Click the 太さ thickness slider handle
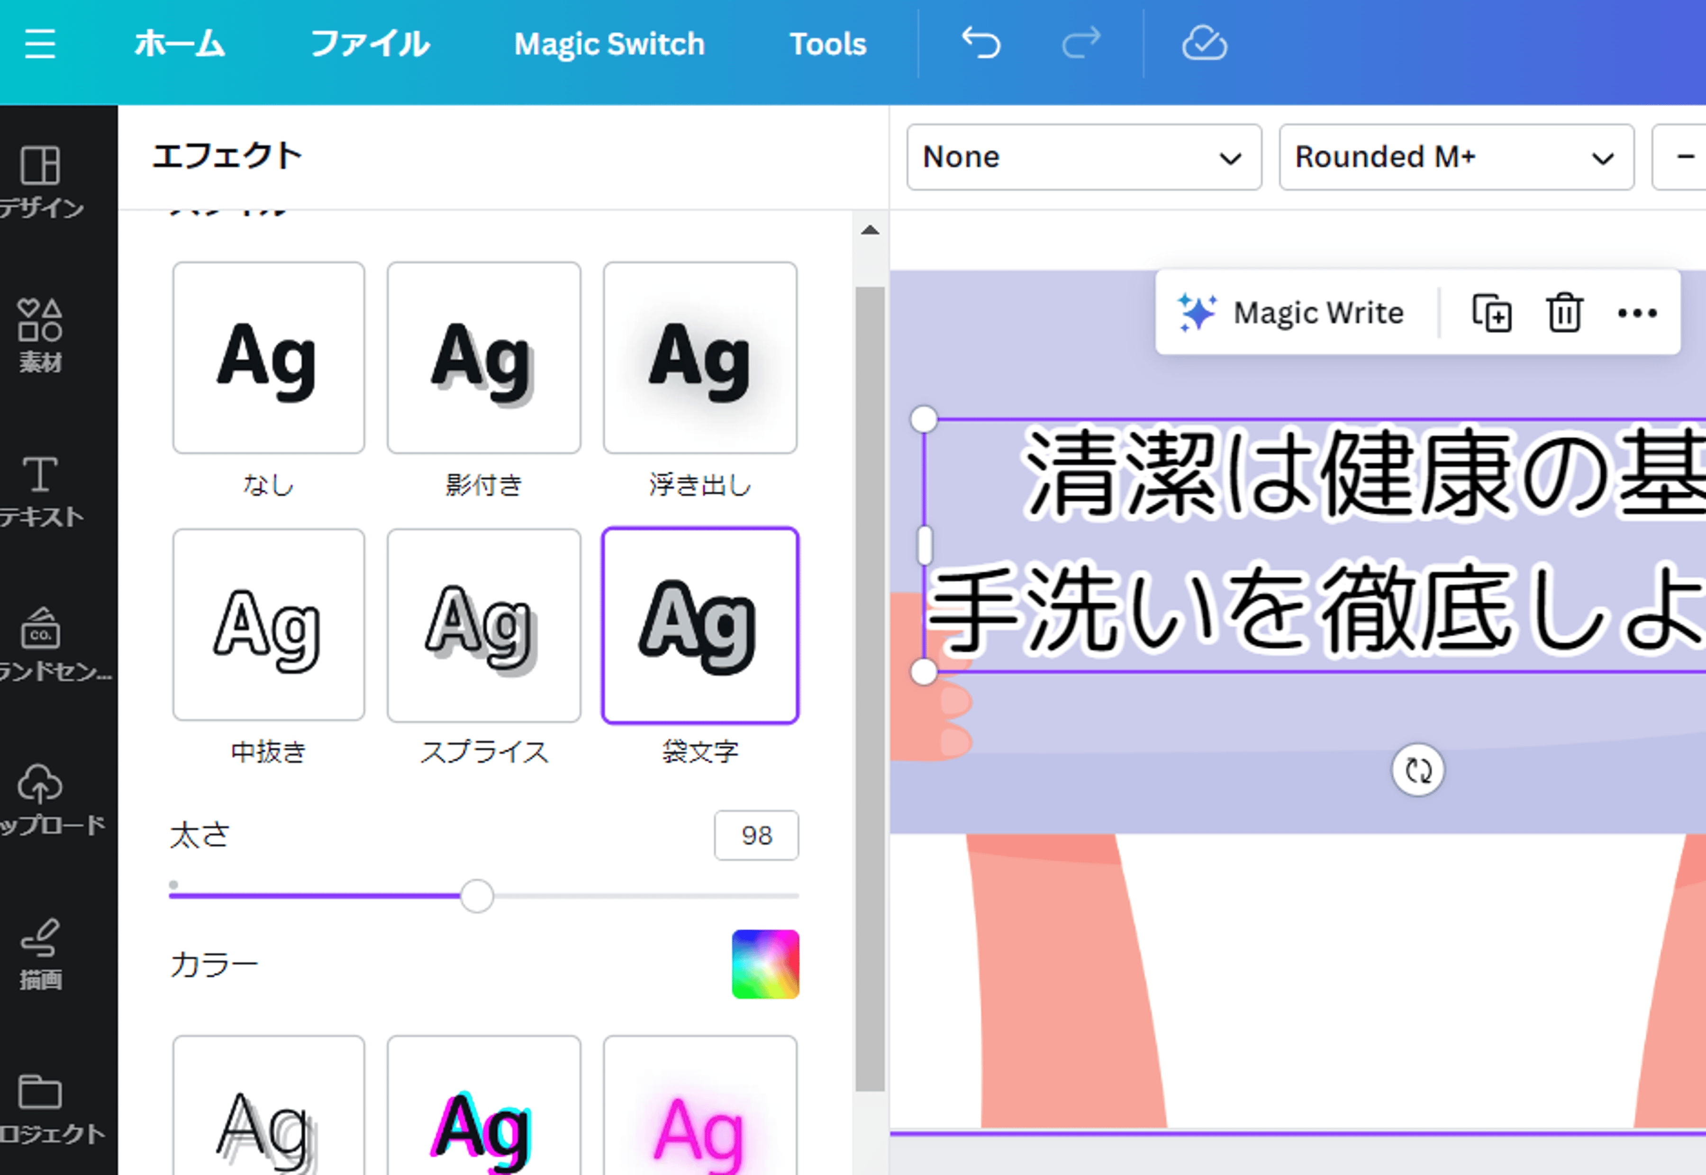This screenshot has height=1175, width=1706. point(476,896)
